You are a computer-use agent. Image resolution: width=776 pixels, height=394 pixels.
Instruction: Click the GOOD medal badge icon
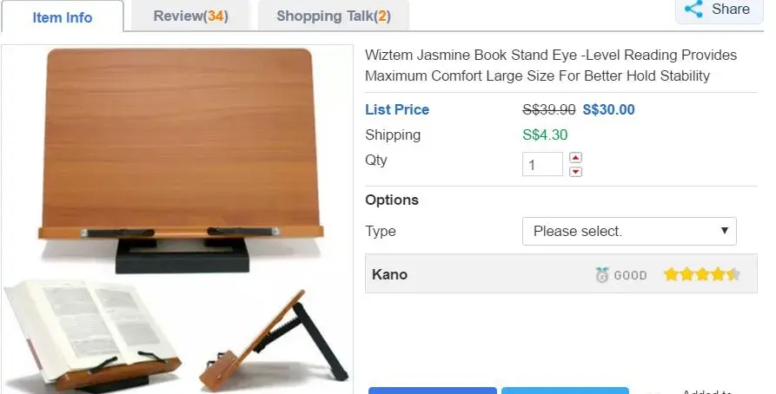[x=601, y=274]
